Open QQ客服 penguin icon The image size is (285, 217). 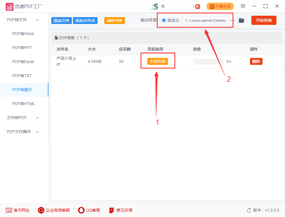[x=81, y=210]
